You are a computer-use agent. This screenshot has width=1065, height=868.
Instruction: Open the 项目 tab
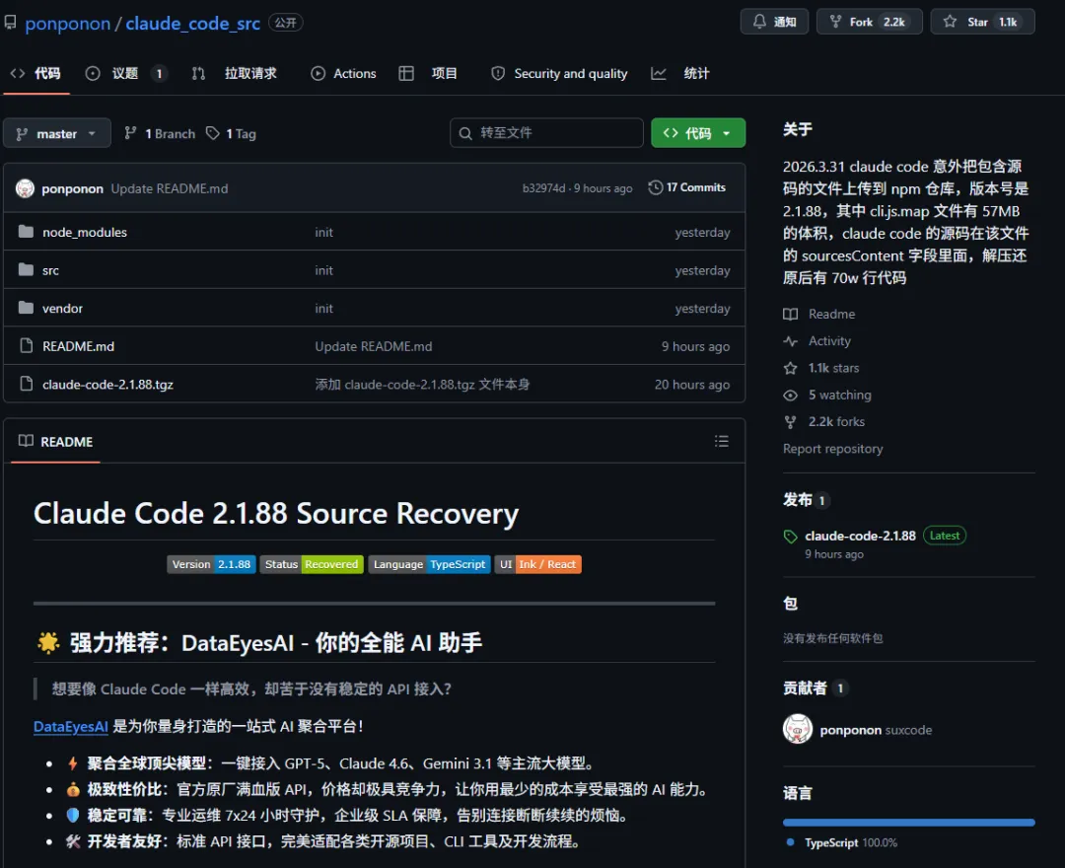click(x=429, y=73)
